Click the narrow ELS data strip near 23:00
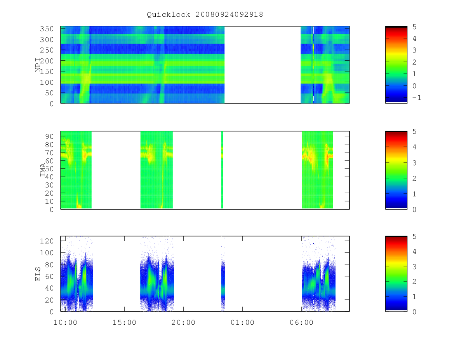Image resolution: width=466 pixels, height=350 pixels. point(223,274)
